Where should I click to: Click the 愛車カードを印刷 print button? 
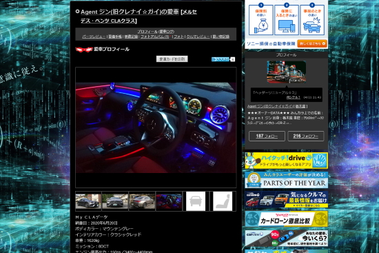172,59
